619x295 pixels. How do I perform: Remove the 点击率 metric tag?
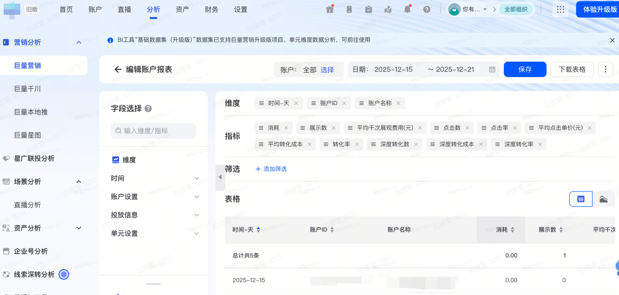click(x=515, y=128)
